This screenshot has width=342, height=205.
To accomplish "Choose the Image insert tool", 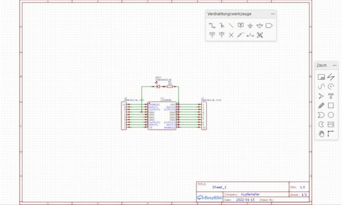I will (331, 124).
